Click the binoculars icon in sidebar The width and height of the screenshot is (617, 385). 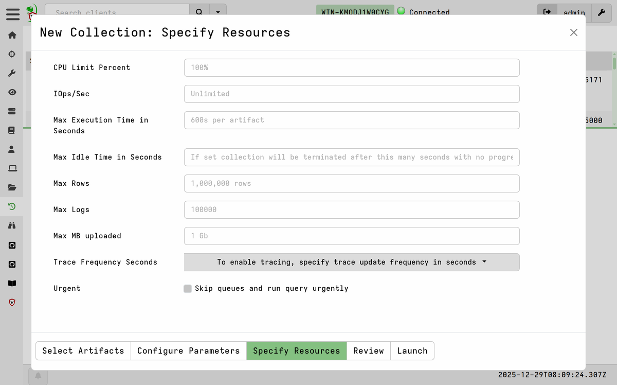pyautogui.click(x=12, y=225)
